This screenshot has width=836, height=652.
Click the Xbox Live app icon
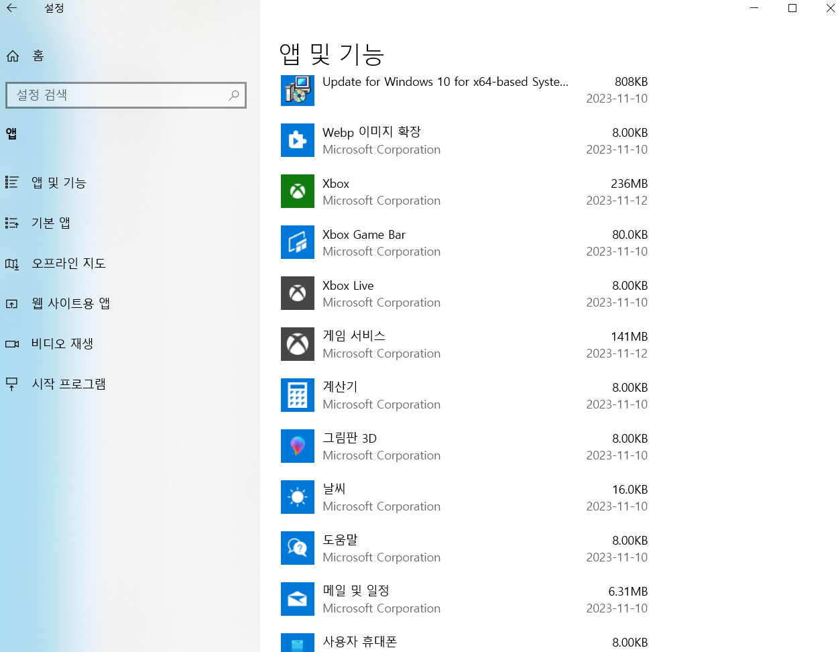[298, 293]
